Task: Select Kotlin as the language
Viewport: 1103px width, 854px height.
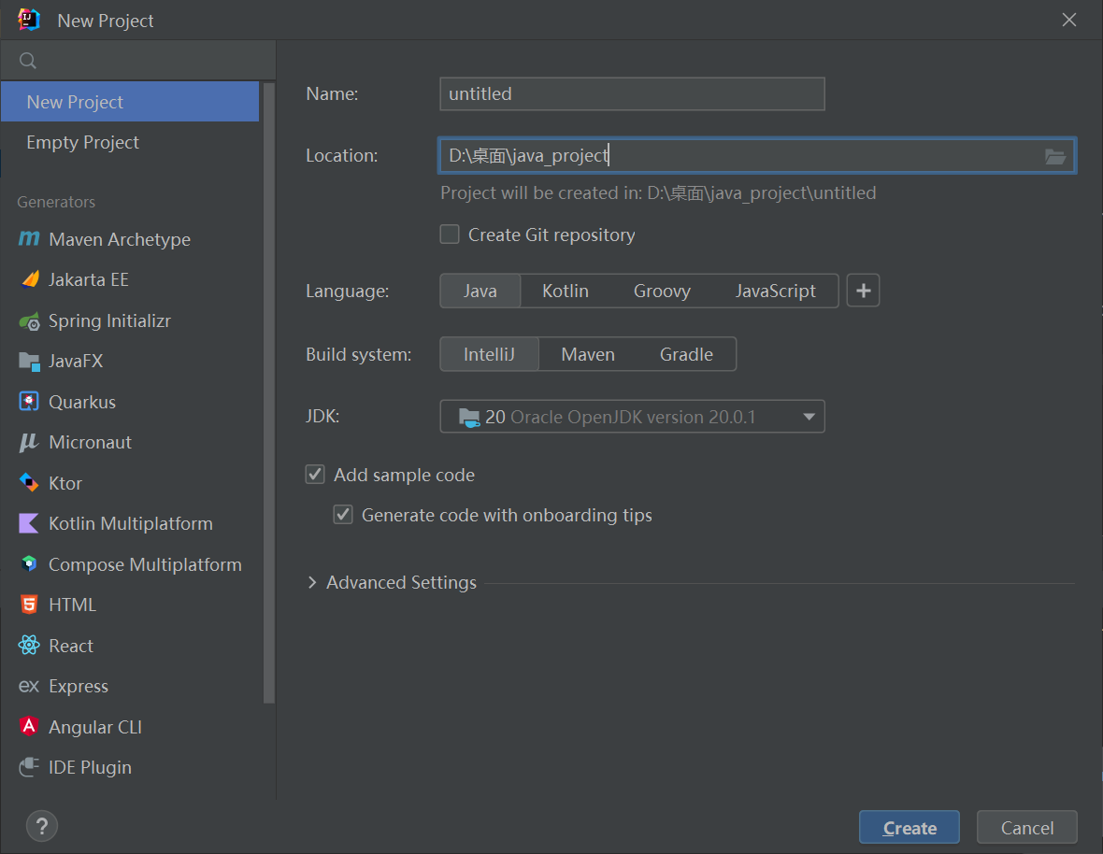Action: [x=565, y=291]
